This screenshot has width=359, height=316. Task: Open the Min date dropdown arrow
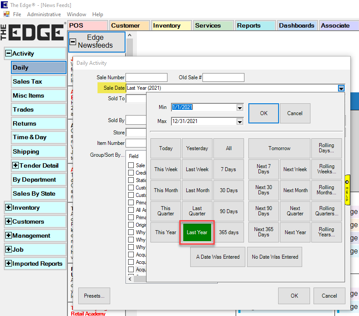click(x=240, y=108)
